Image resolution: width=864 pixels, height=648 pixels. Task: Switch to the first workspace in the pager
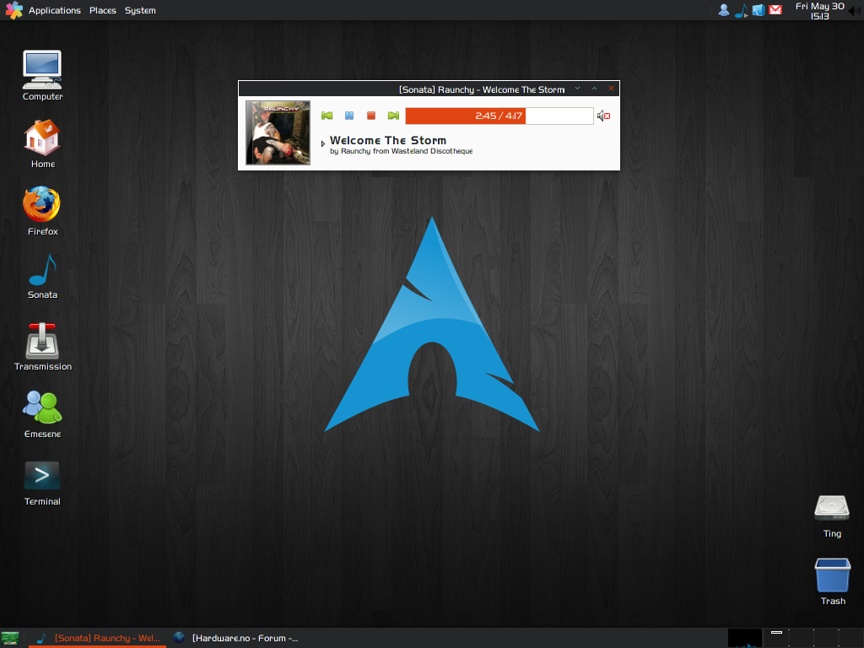pyautogui.click(x=777, y=638)
